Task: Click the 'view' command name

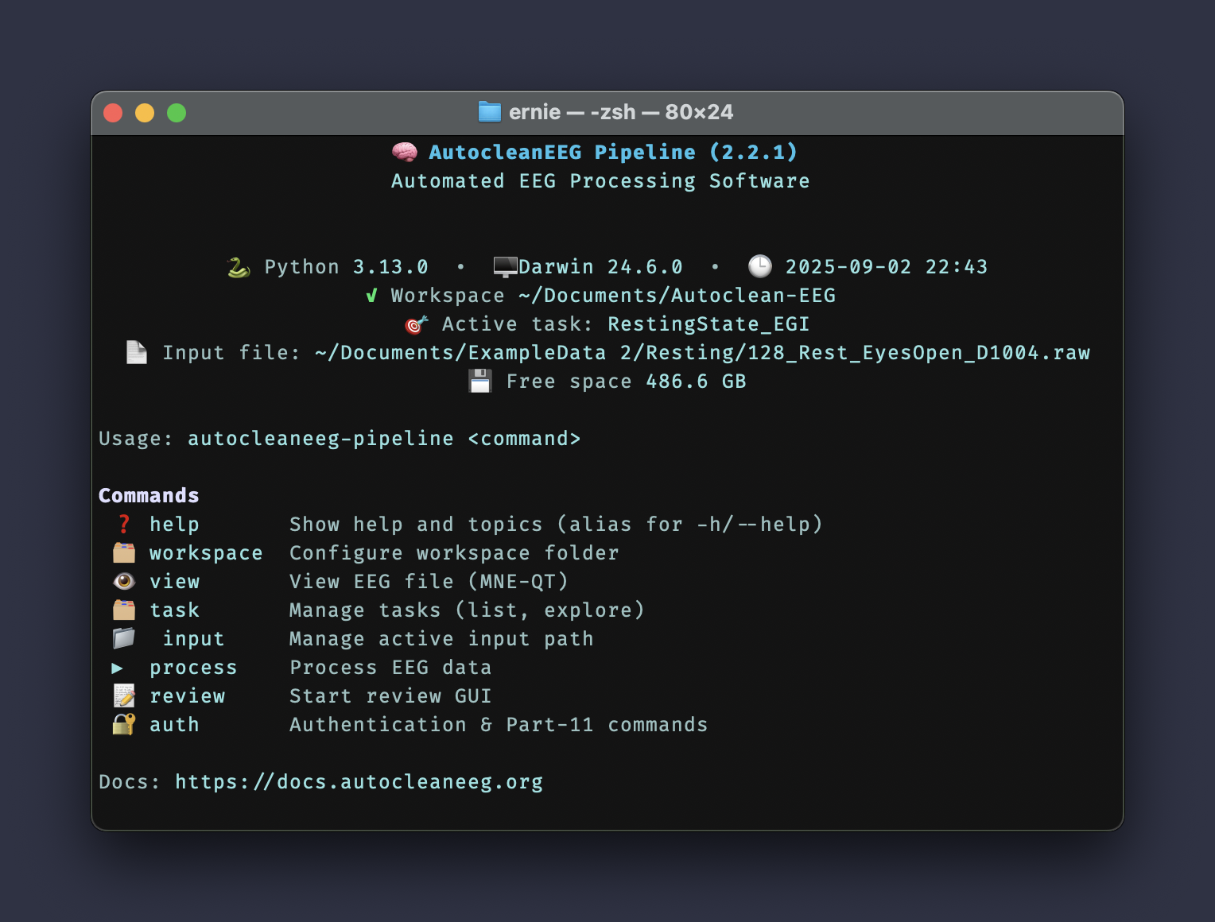Action: (x=175, y=582)
